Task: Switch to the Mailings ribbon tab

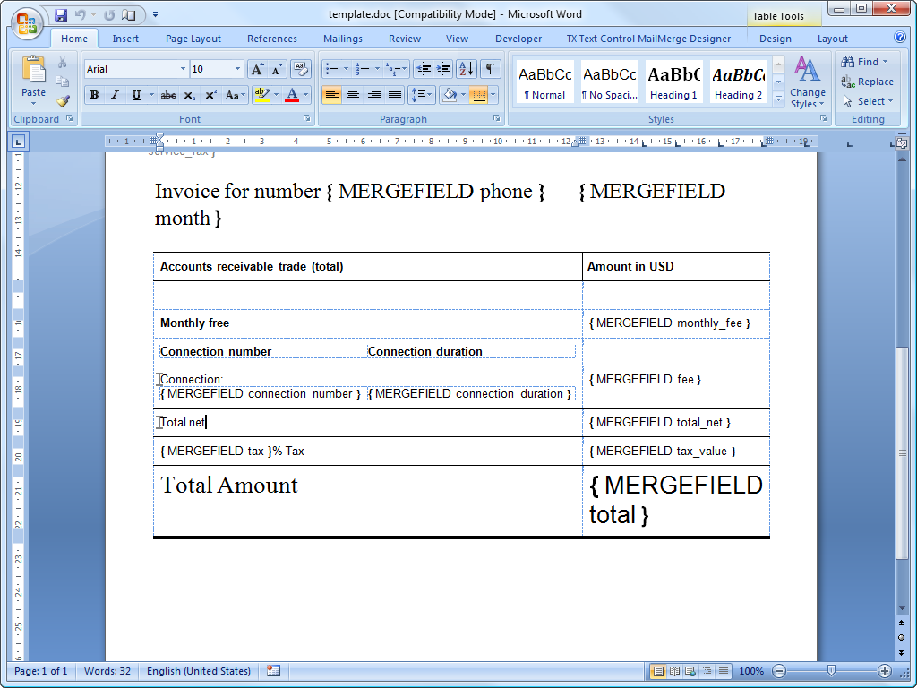Action: click(x=342, y=38)
